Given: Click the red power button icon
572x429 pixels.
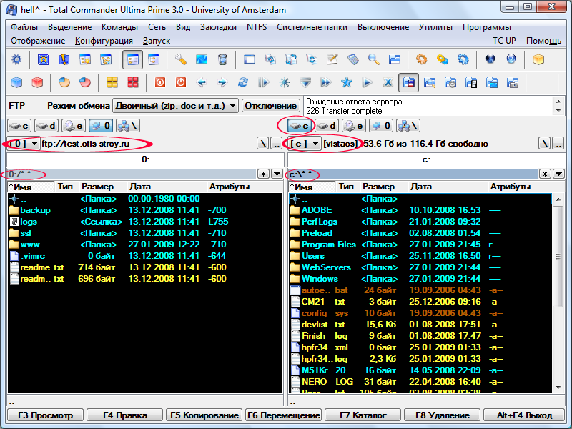Looking at the screenshot, I should click(x=181, y=82).
